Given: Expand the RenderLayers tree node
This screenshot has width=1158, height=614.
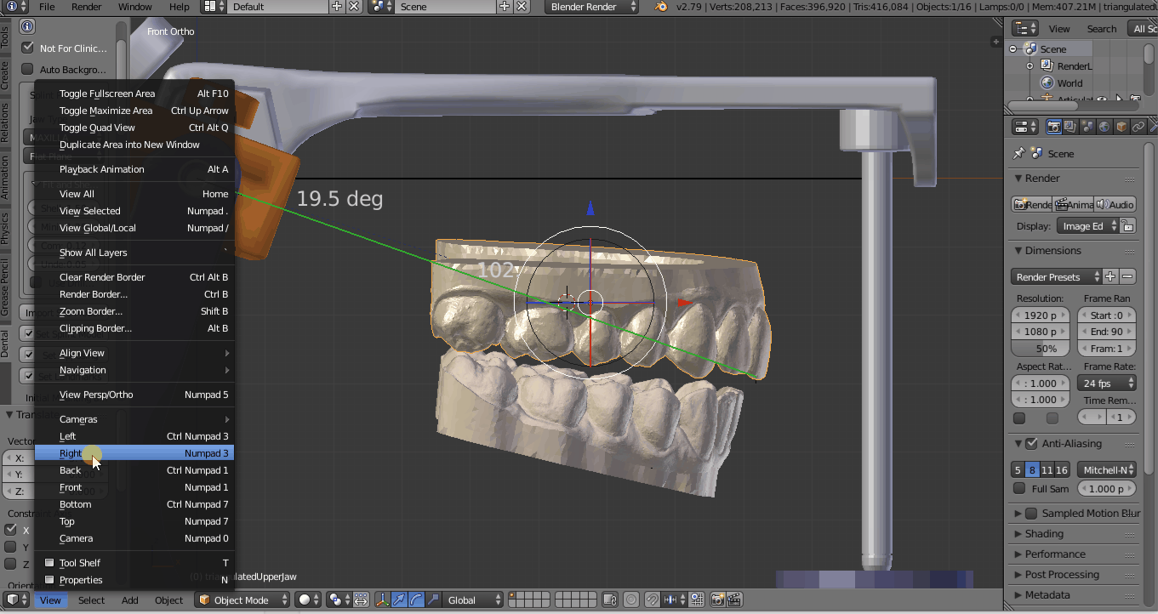Looking at the screenshot, I should pos(1030,65).
